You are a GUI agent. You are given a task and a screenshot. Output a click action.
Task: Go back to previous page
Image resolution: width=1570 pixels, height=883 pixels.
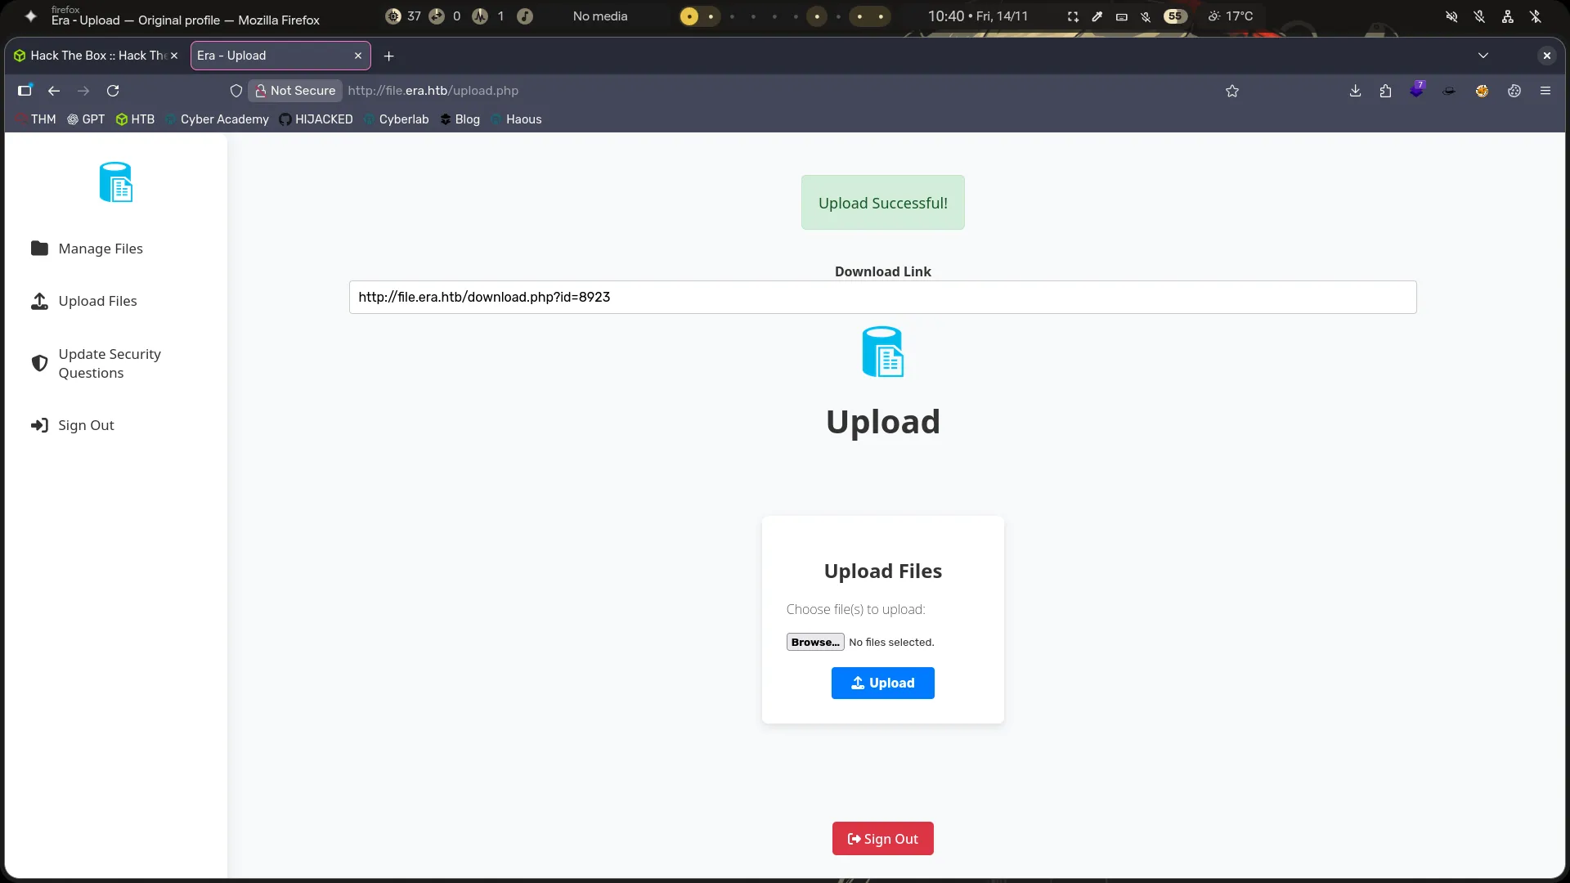pos(54,91)
